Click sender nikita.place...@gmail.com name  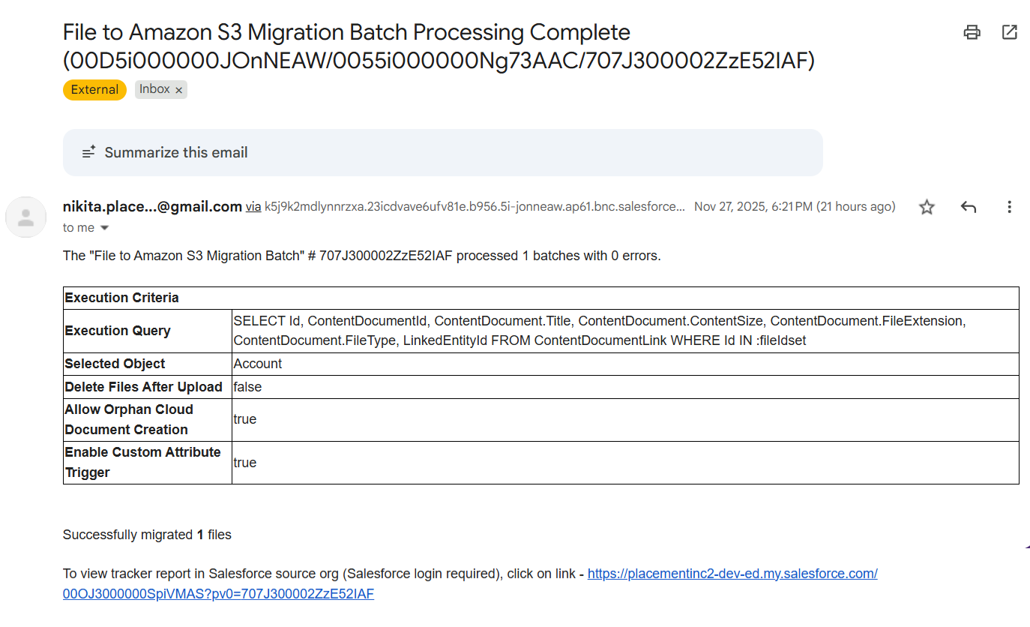click(152, 207)
